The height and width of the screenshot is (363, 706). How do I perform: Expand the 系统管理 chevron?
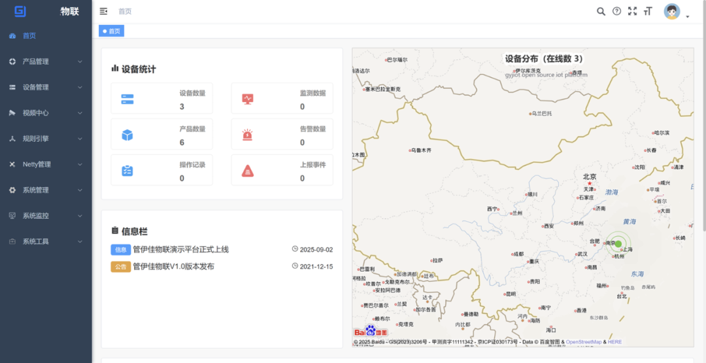tap(80, 190)
